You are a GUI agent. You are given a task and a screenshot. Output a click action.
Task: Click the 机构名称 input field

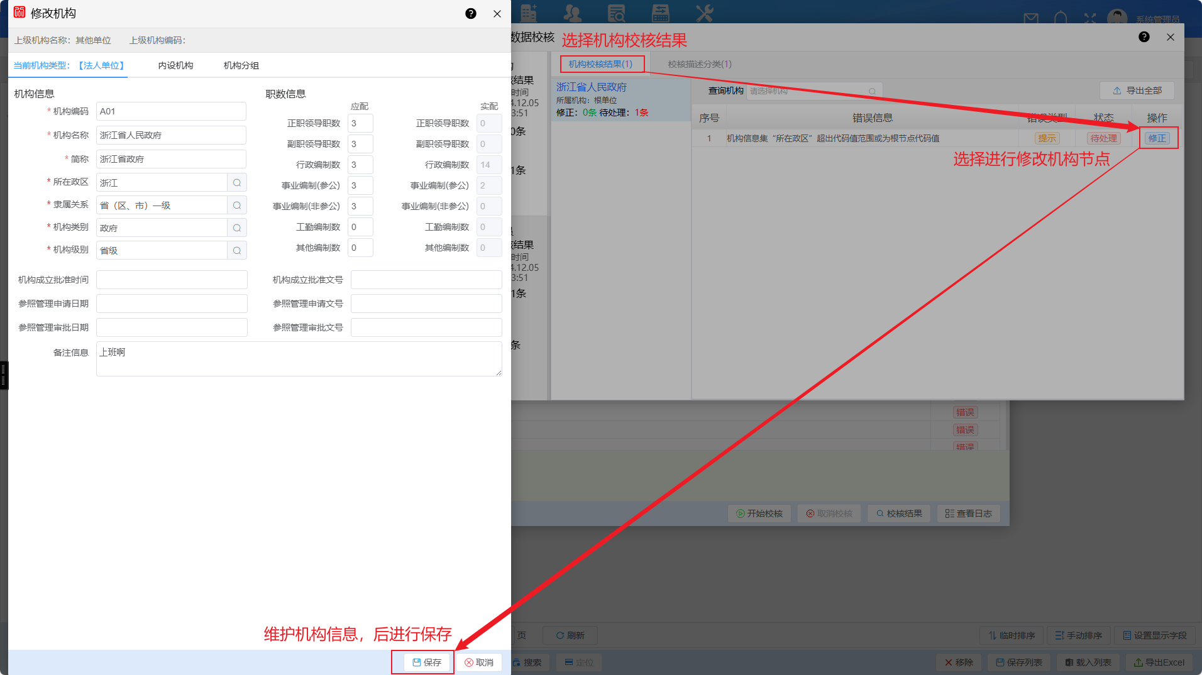pyautogui.click(x=171, y=135)
